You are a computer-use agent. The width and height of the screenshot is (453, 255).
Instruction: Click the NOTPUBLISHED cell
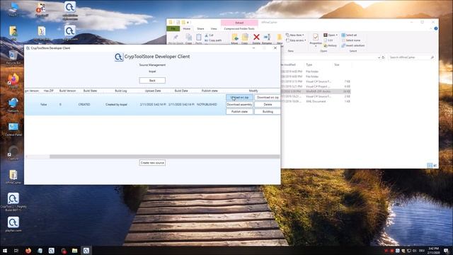point(207,104)
